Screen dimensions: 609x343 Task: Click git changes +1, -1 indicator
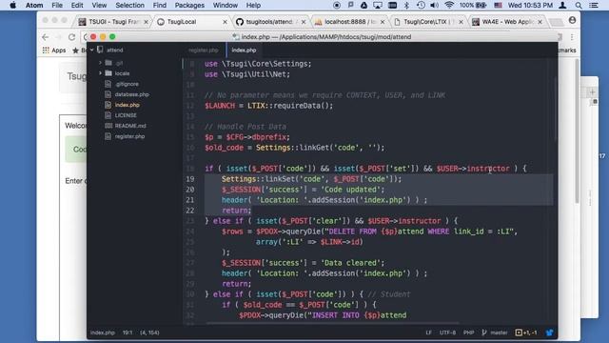(526, 333)
